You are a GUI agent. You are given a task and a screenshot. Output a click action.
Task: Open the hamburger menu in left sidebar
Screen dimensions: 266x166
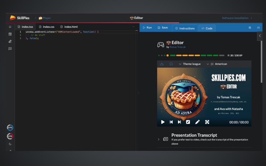point(10,27)
